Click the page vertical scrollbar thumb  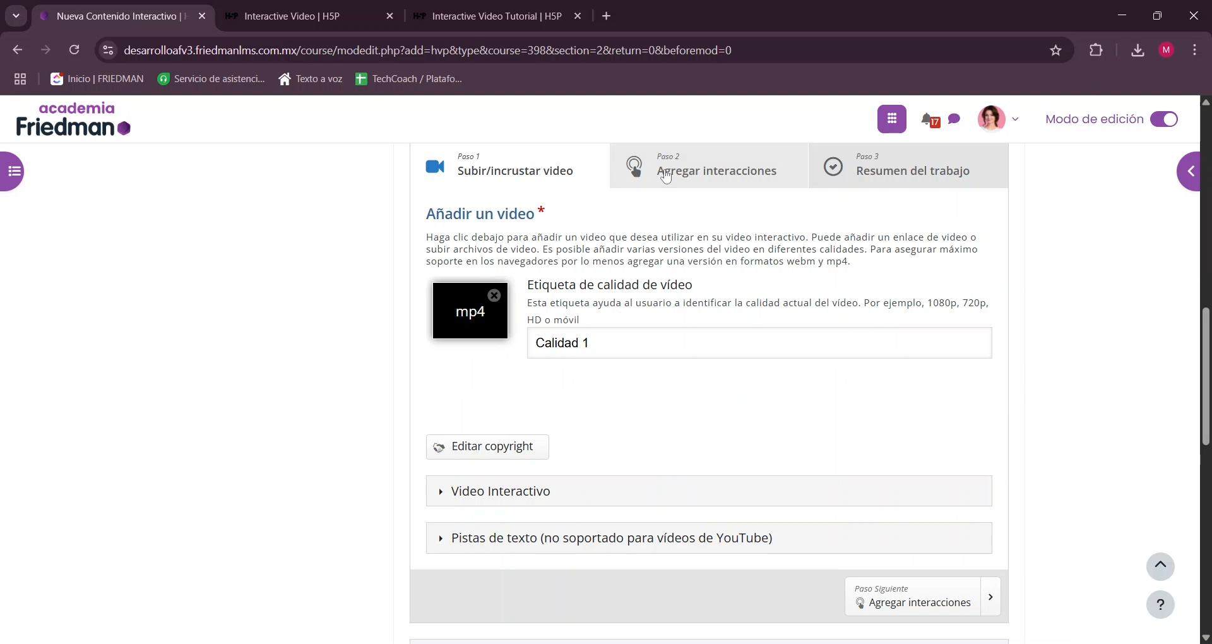click(1206, 377)
